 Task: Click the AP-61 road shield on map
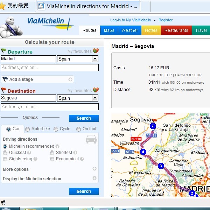(x=152, y=135)
